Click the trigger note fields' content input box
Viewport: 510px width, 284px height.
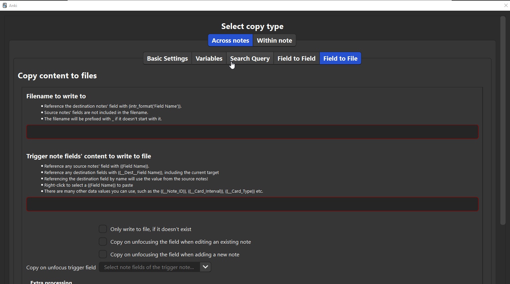tap(252, 204)
